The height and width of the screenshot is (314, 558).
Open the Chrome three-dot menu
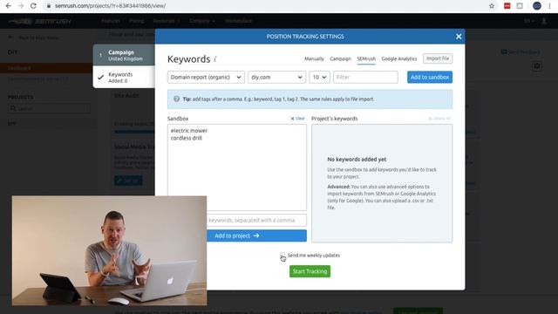coord(550,6)
